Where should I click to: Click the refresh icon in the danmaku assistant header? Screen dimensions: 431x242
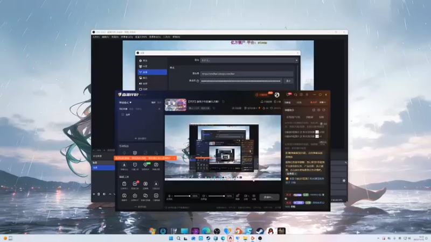[324, 110]
